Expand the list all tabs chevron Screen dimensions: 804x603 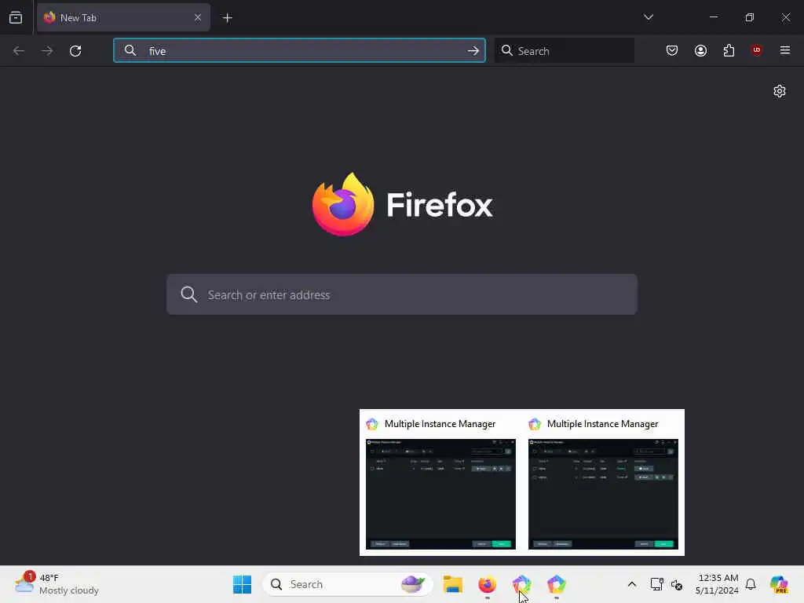(x=648, y=17)
